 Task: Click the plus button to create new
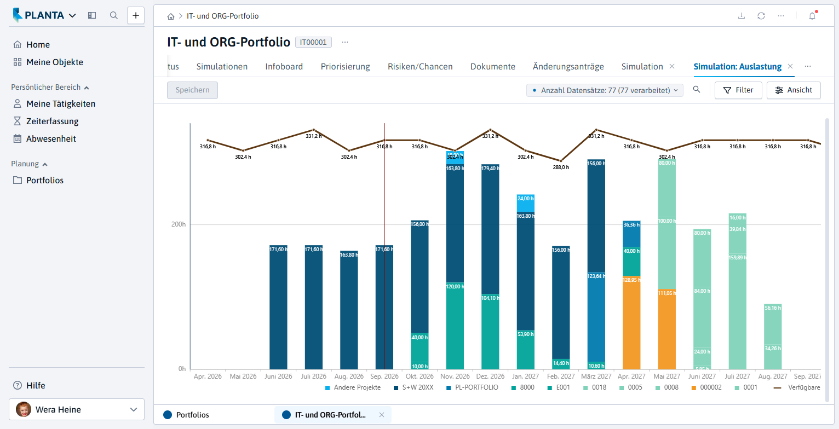pyautogui.click(x=136, y=15)
